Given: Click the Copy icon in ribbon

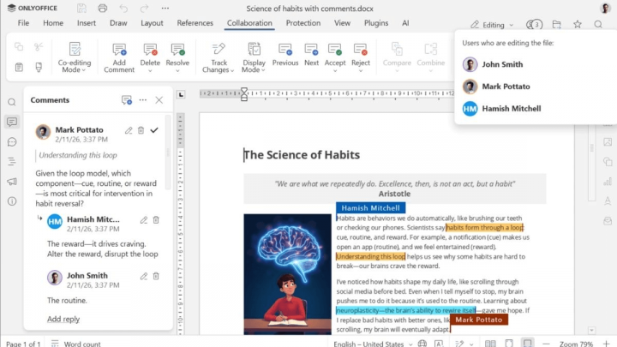Looking at the screenshot, I should [19, 47].
